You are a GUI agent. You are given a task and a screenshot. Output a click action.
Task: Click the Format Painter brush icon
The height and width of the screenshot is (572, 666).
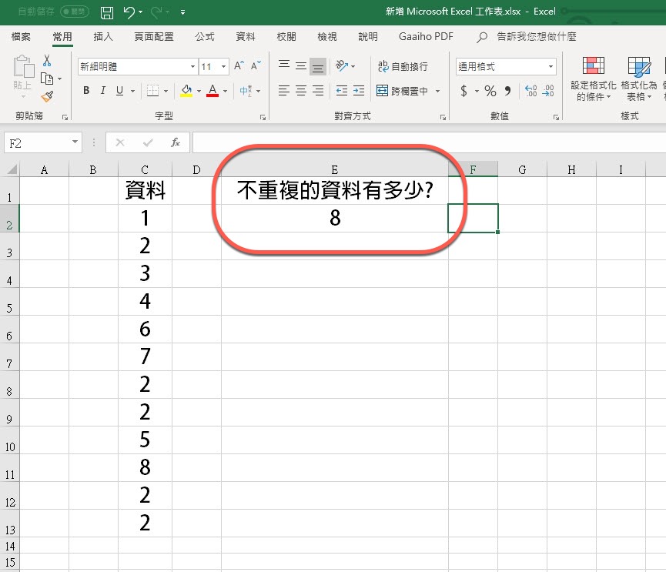click(47, 96)
